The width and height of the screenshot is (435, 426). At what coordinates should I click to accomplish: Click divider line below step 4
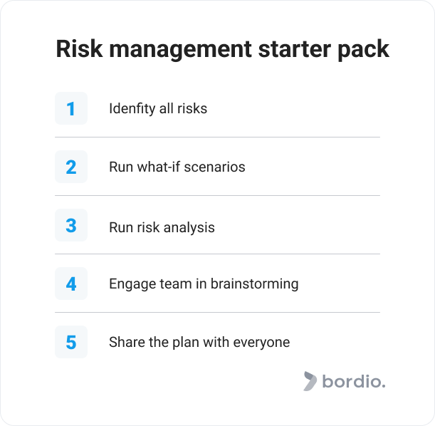tap(218, 313)
